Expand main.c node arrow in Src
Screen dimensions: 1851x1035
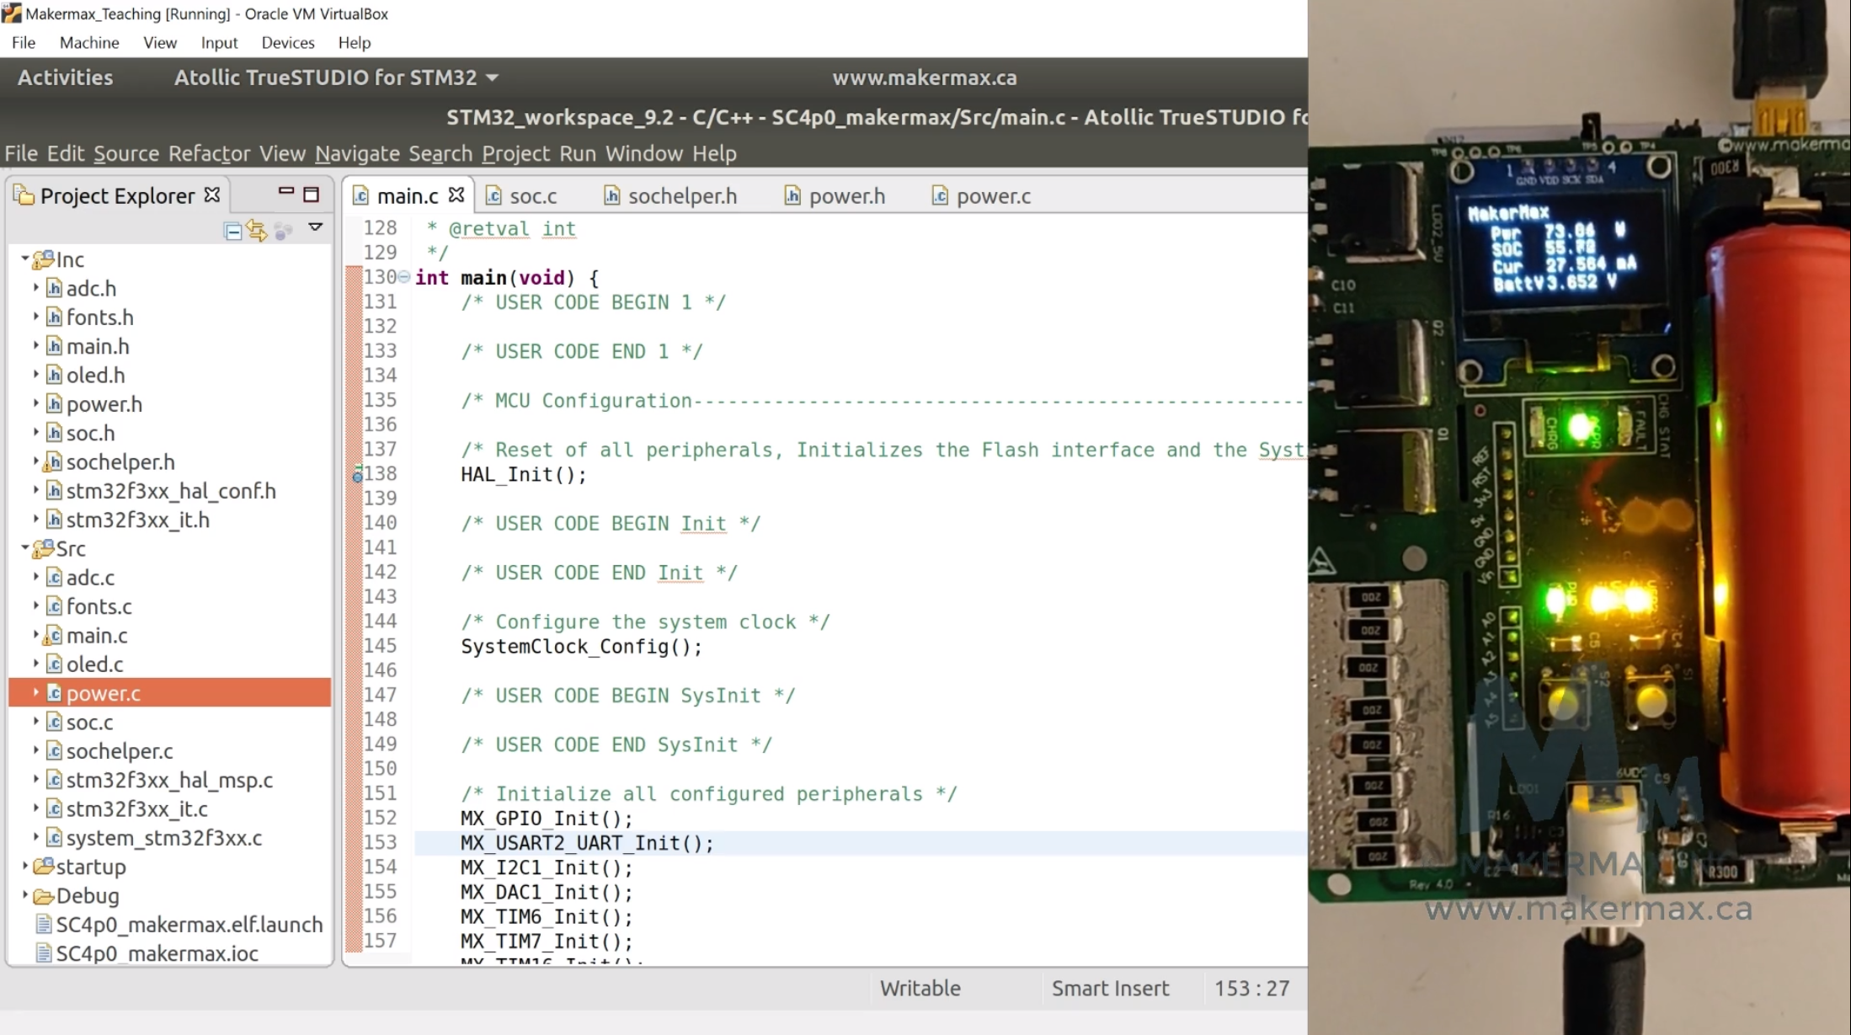click(36, 634)
